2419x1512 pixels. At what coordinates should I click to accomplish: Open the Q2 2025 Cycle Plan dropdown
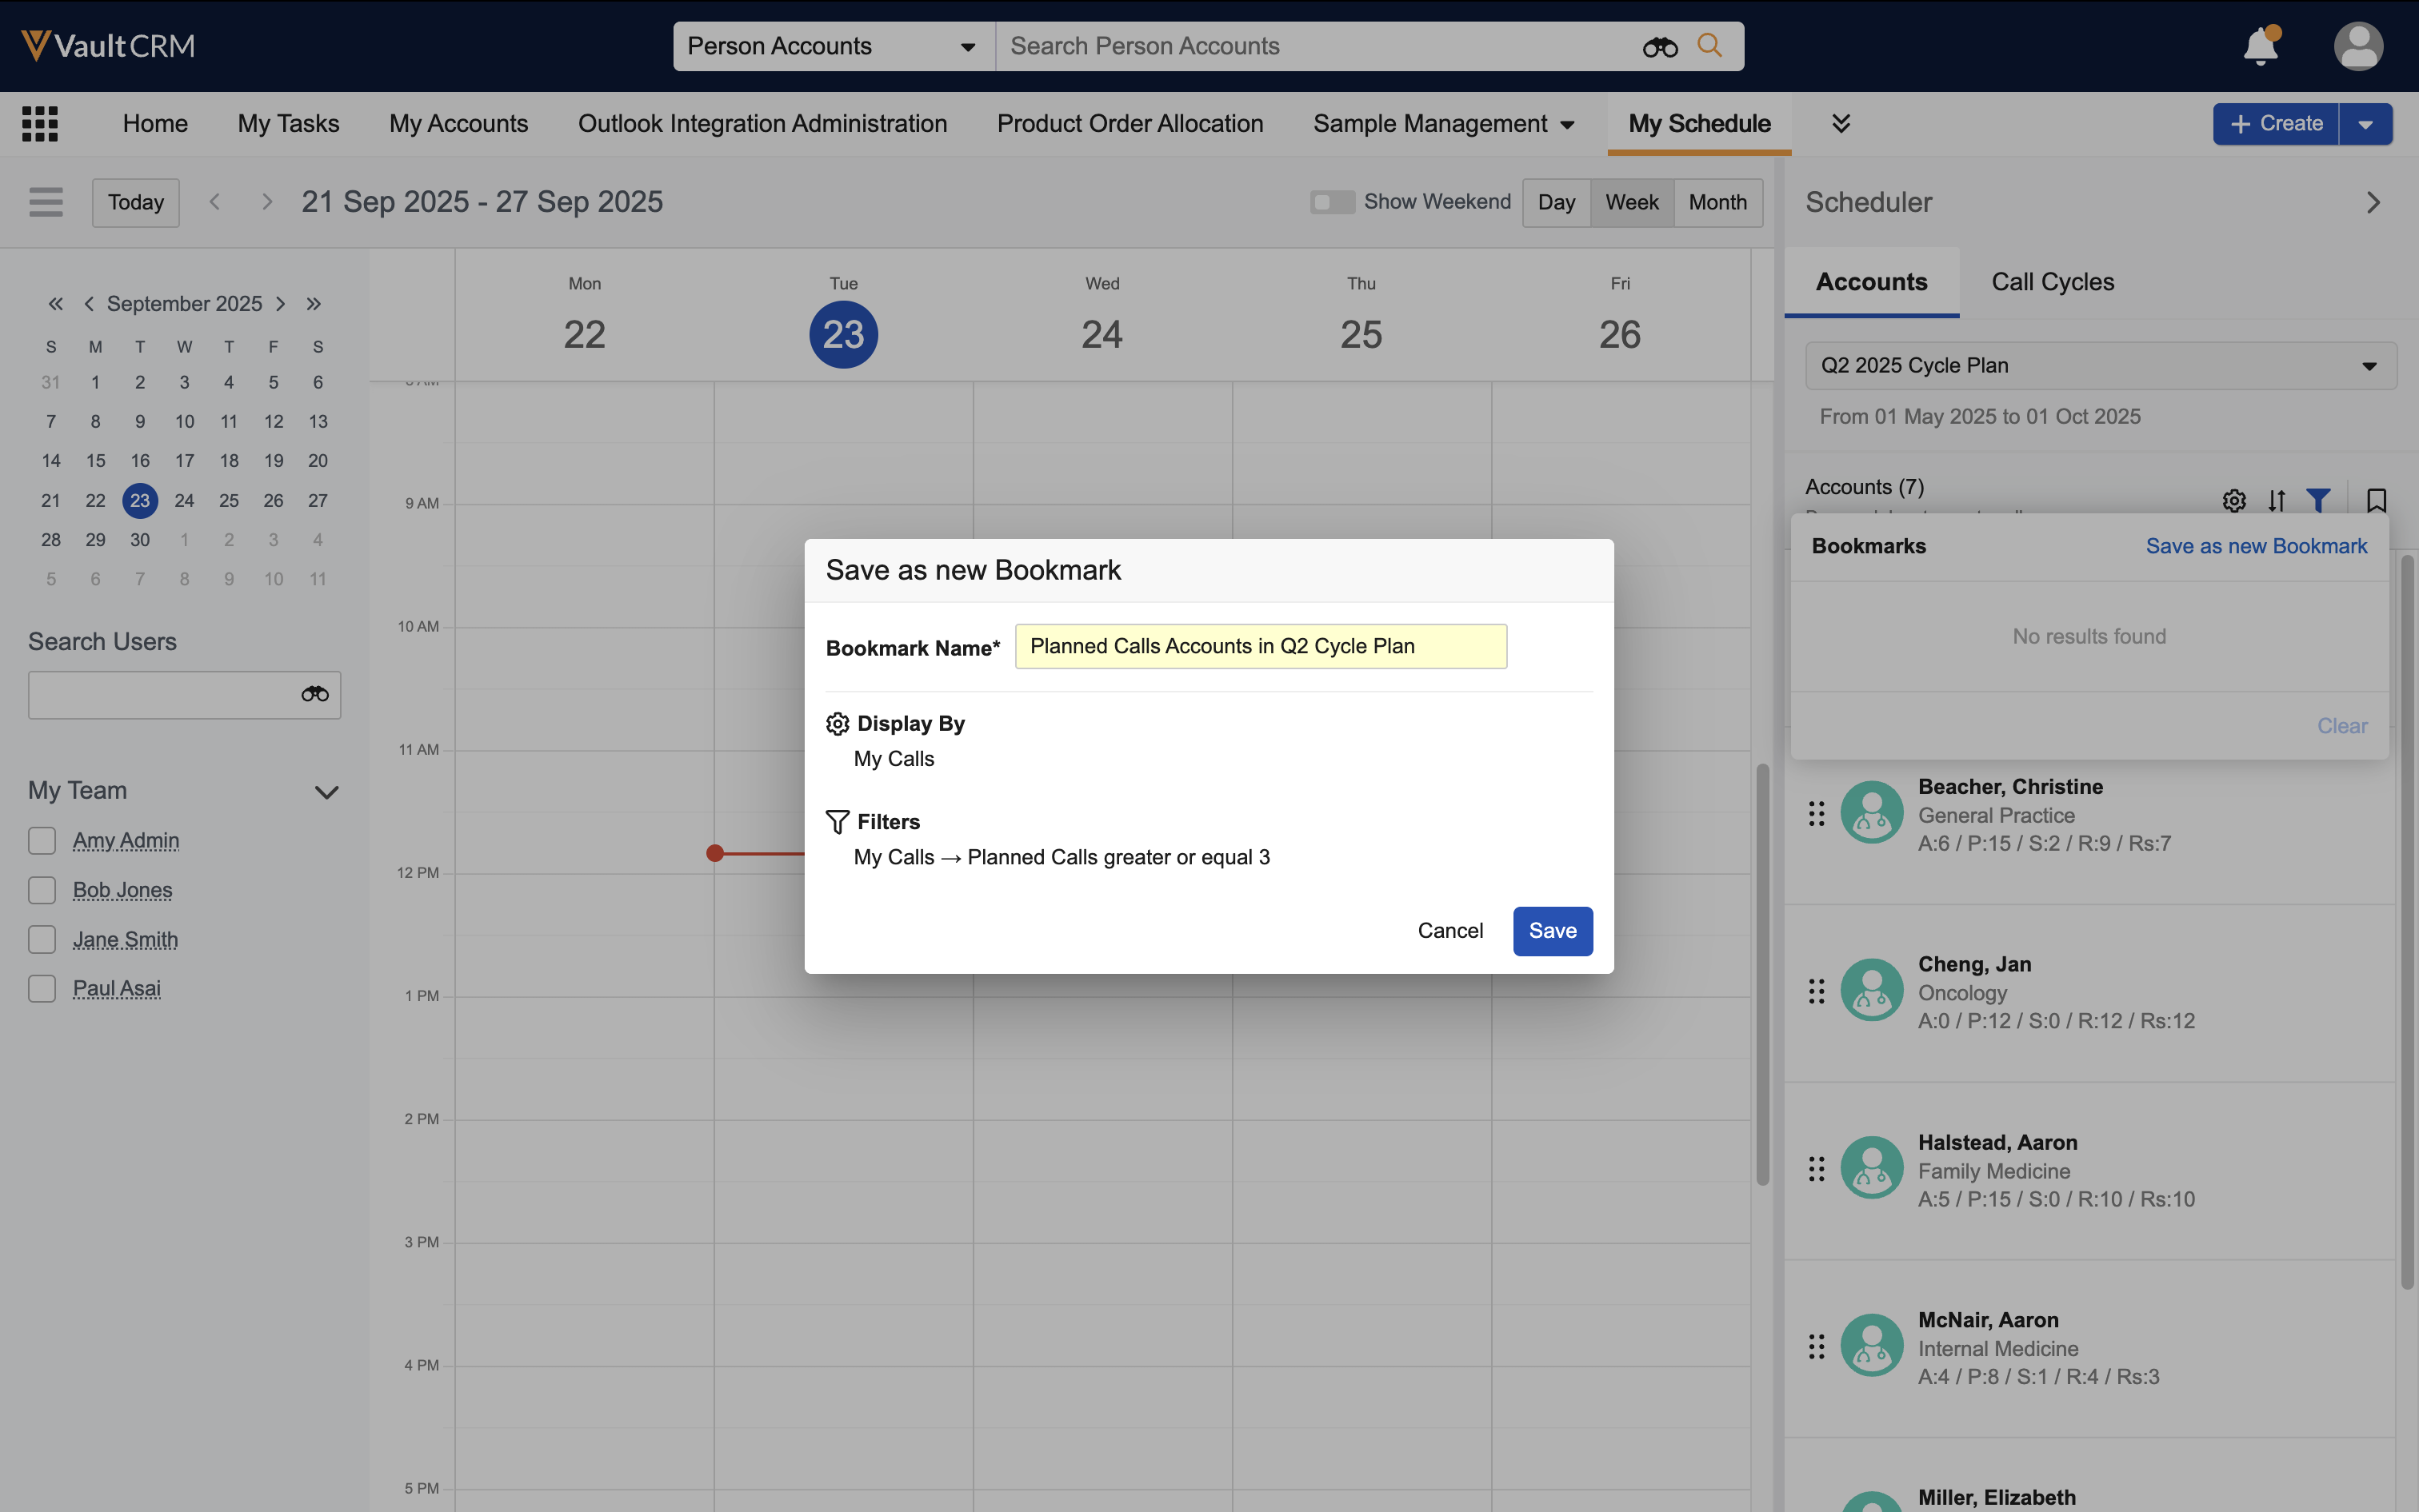(2100, 365)
